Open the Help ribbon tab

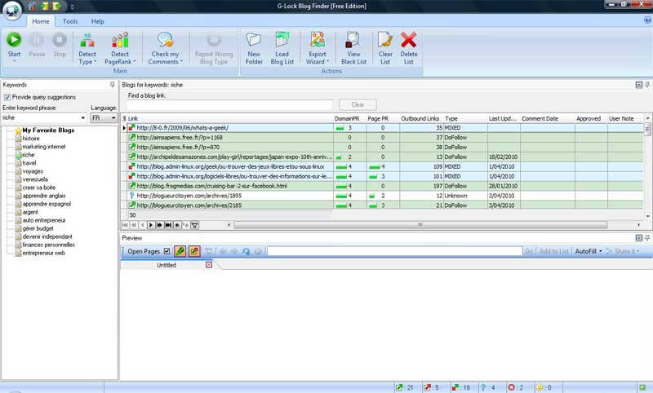coord(97,21)
